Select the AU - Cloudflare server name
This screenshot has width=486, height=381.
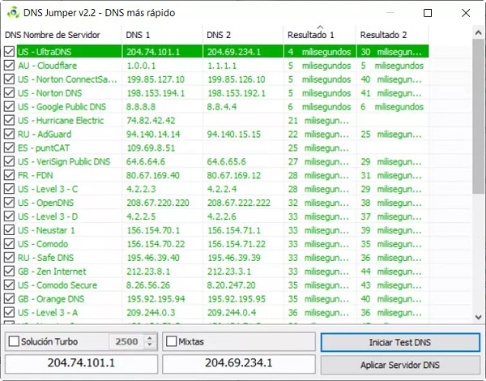47,66
